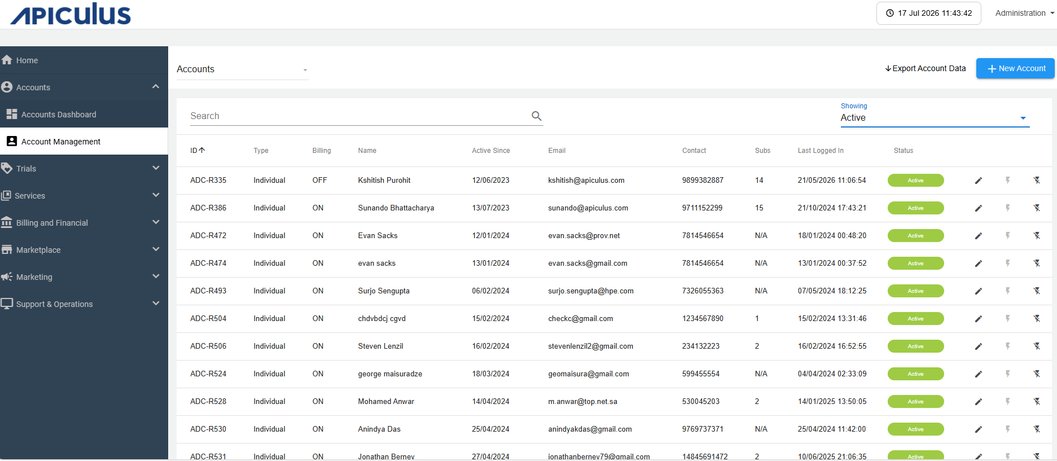Click the crossed-out bolt icon for ADC-R335
Screen dimensions: 1057x461
point(1037,181)
